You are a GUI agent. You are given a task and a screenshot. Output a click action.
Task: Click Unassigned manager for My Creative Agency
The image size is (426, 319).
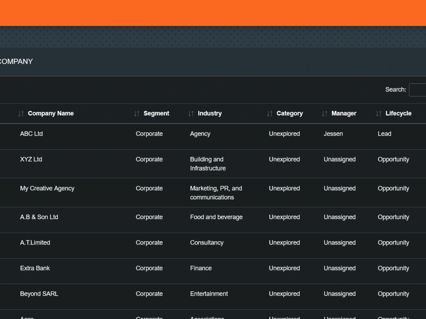click(340, 188)
